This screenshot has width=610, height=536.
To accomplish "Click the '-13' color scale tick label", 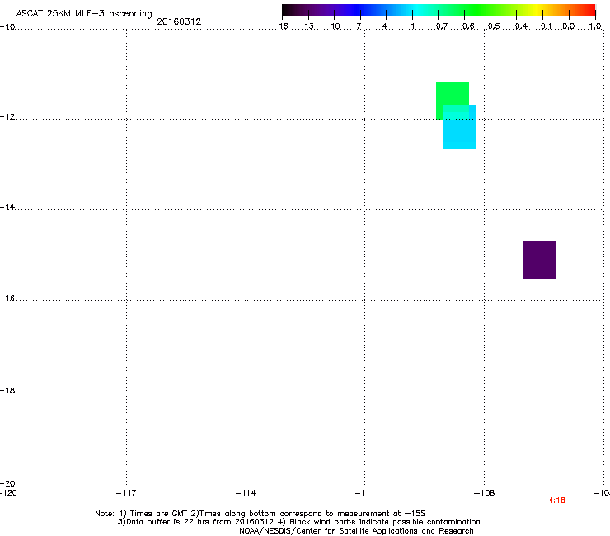I will coord(306,26).
